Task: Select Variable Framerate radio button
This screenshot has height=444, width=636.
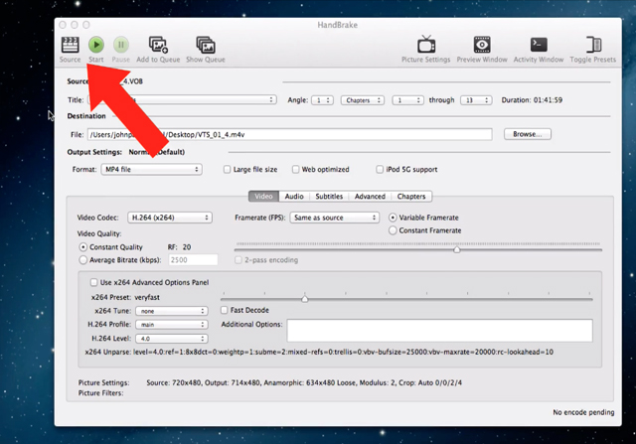Action: pyautogui.click(x=393, y=218)
